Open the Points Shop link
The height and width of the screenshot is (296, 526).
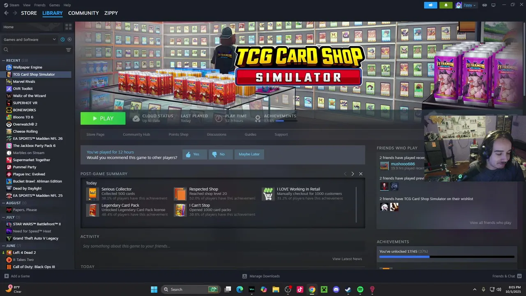coord(178,134)
